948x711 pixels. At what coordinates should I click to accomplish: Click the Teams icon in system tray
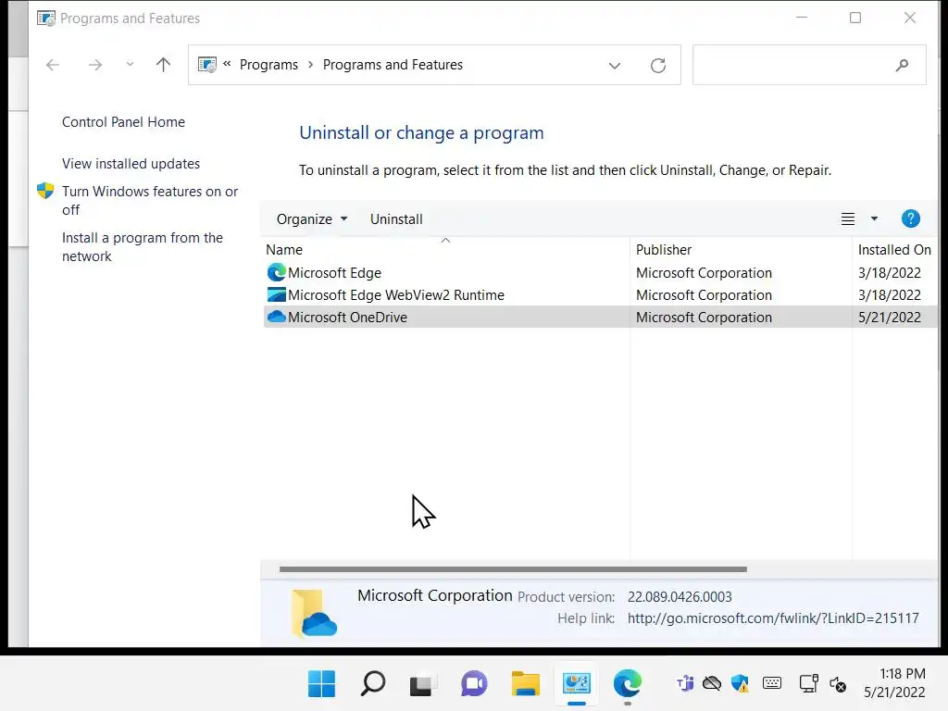[684, 684]
